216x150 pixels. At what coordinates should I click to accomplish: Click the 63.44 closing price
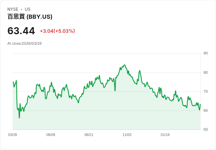pyautogui.click(x=21, y=31)
